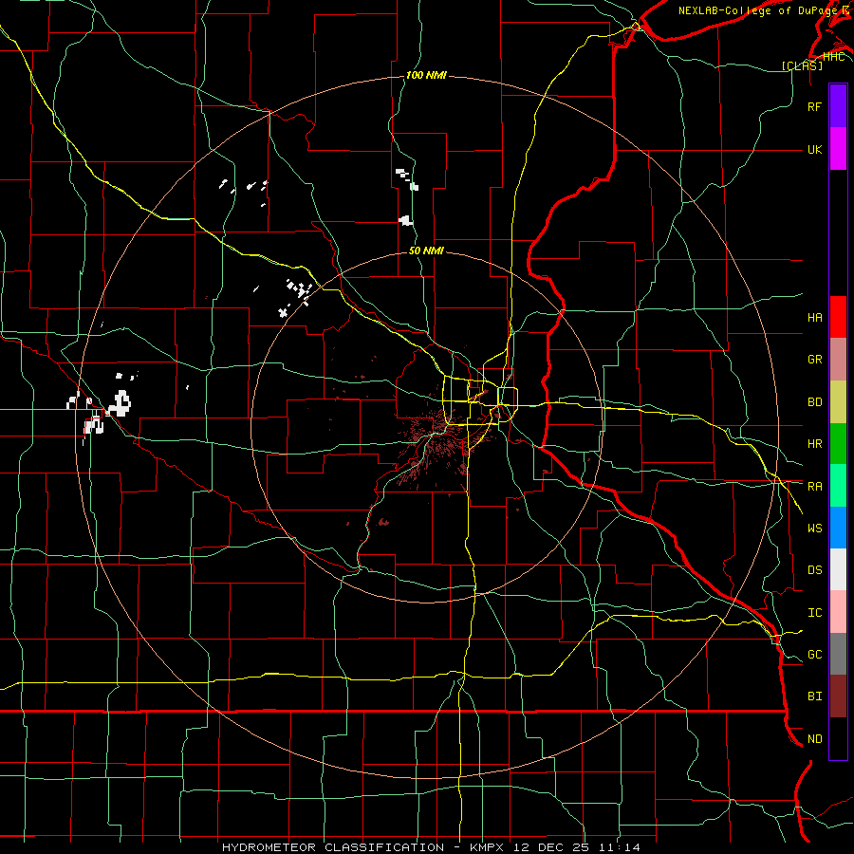854x854 pixels.
Task: Click the magenta UK legend swatch
Action: click(x=838, y=149)
